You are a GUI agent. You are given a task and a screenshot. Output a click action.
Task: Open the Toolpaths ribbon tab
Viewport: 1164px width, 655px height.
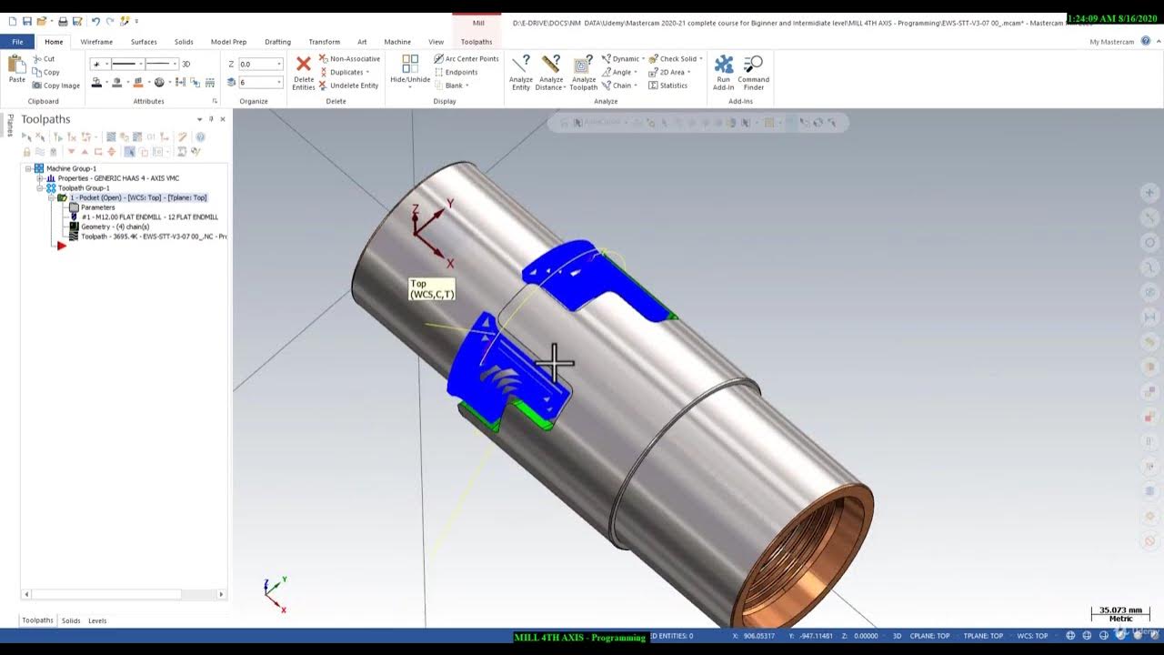pos(477,42)
